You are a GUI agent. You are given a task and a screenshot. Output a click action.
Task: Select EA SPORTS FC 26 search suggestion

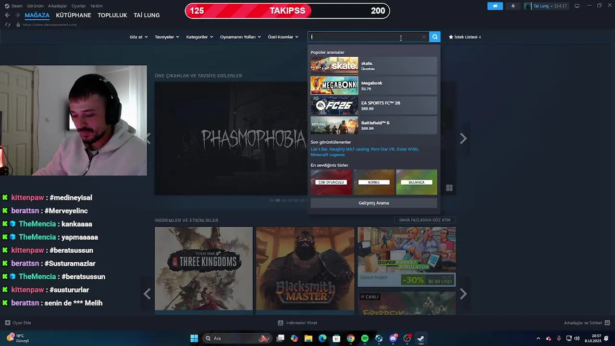click(x=374, y=105)
